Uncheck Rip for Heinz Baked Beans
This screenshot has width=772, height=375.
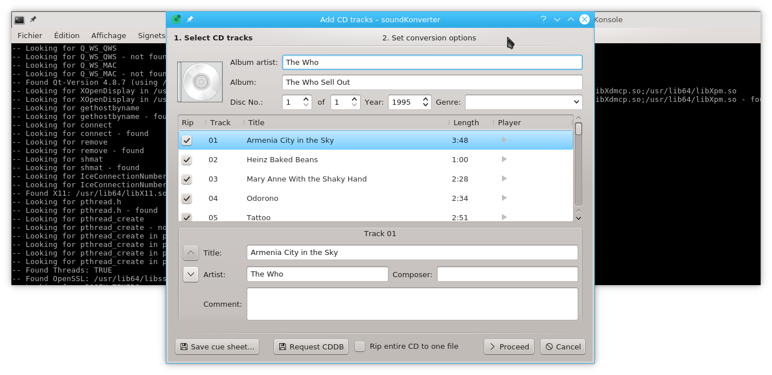187,160
